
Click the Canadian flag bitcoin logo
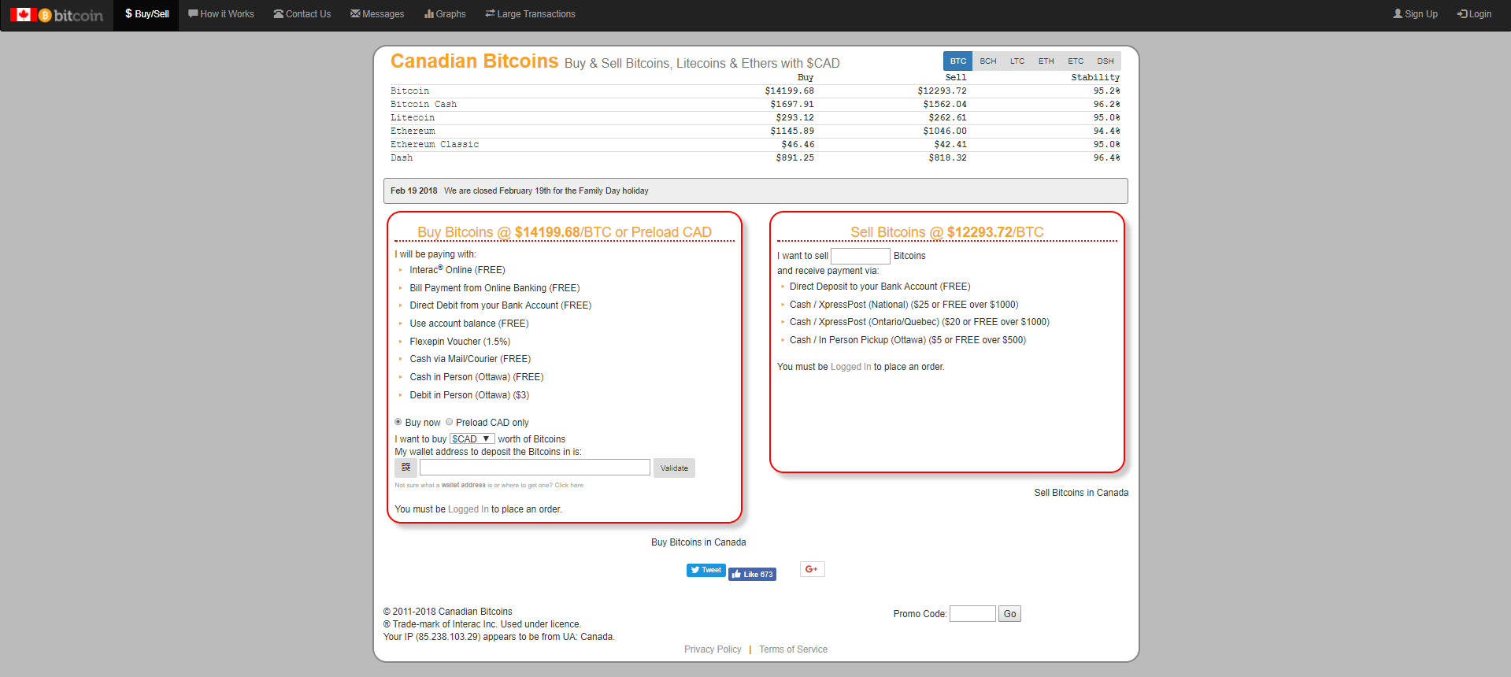57,15
